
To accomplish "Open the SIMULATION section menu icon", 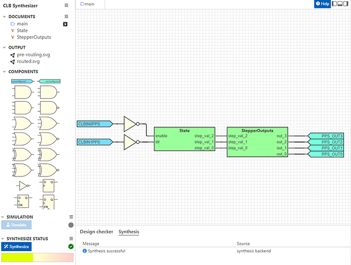I will (71, 217).
